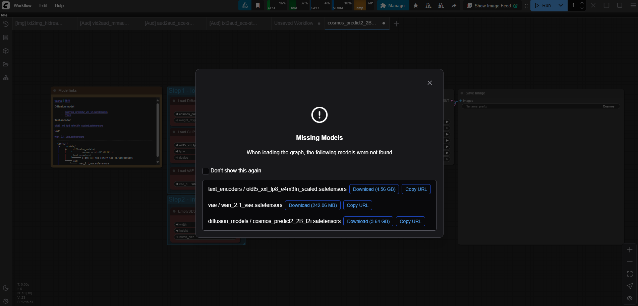Download the 3.64 GB diffusion model
The height and width of the screenshot is (306, 638).
(x=368, y=221)
